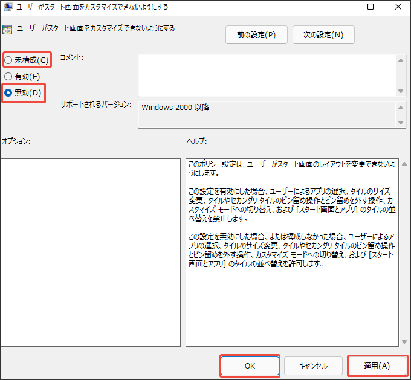Click the 次の設定(N) button
The width and height of the screenshot is (411, 380).
323,35
